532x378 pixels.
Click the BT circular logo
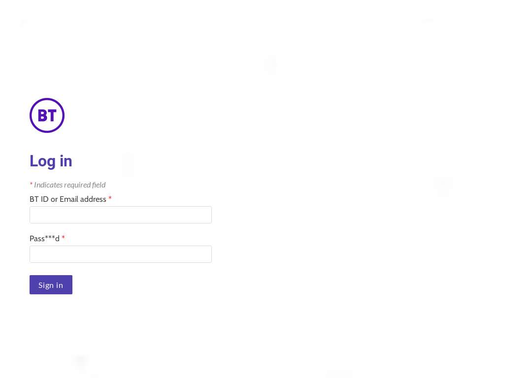(x=47, y=115)
